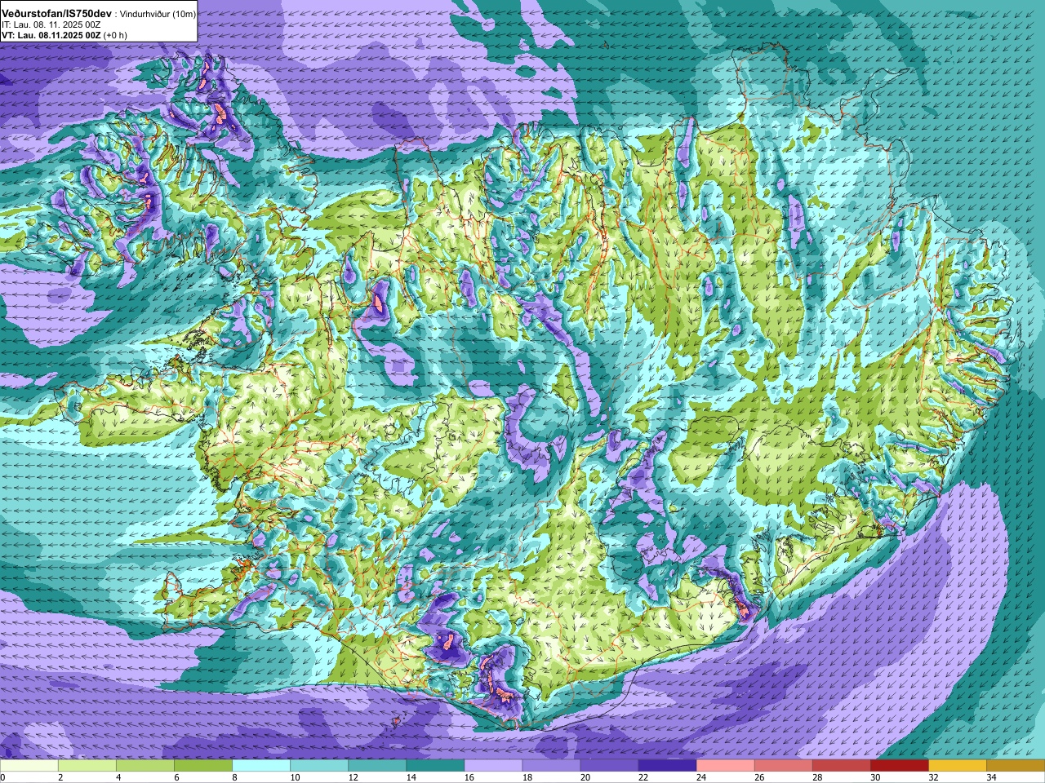Select the light green 2–4 legend swatch

tap(87, 766)
